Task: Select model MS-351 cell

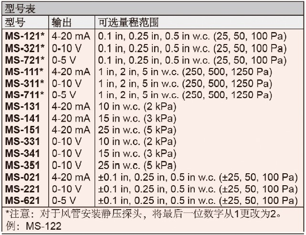Action: (x=22, y=165)
